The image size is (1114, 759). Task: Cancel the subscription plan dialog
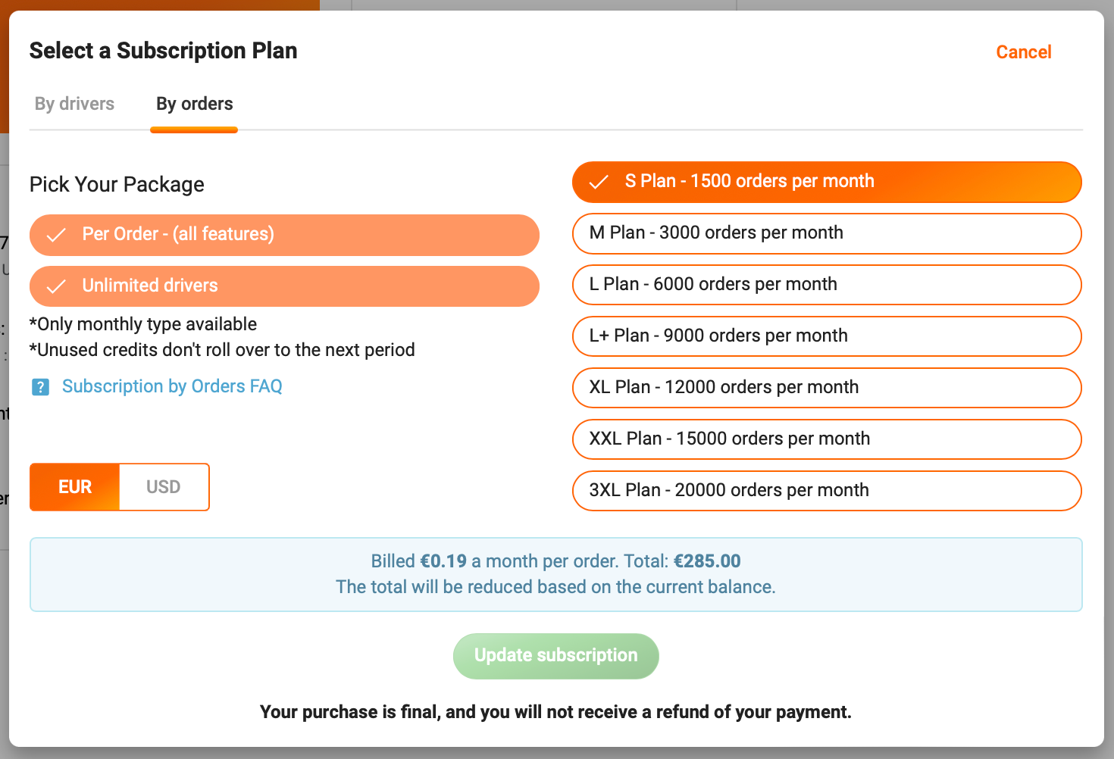pos(1023,52)
